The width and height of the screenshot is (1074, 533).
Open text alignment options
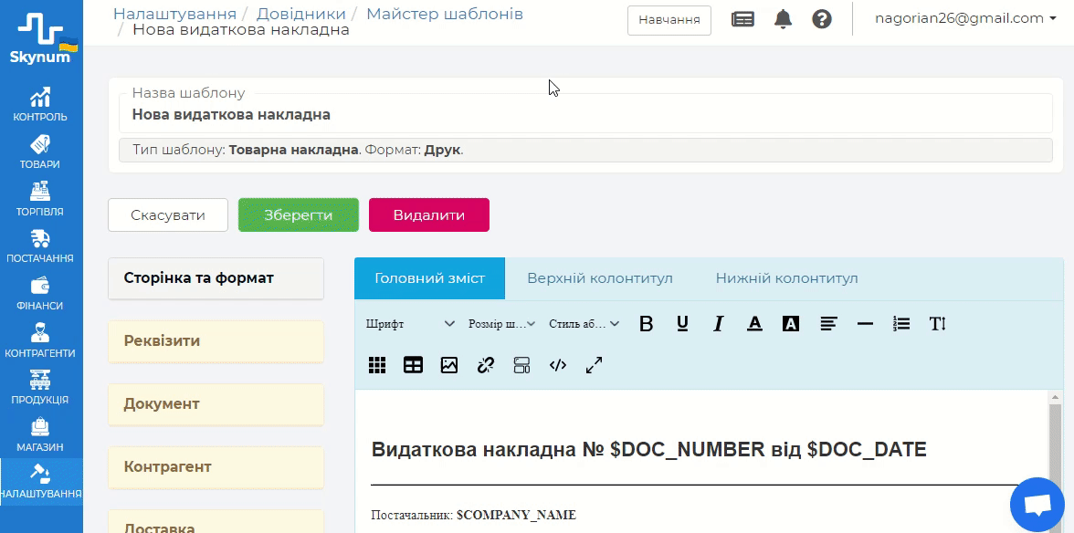point(829,324)
